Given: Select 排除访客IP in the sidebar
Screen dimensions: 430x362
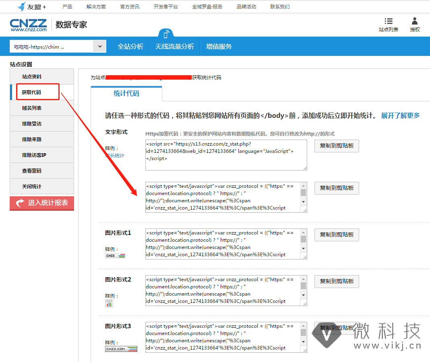Looking at the screenshot, I should [x=34, y=155].
